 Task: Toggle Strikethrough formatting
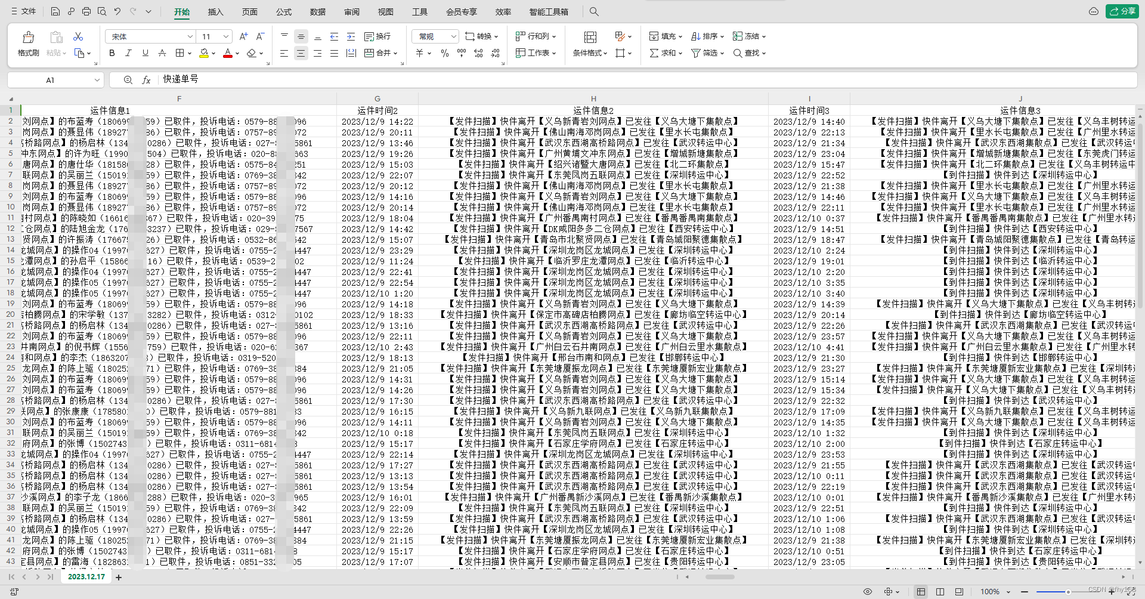(162, 53)
